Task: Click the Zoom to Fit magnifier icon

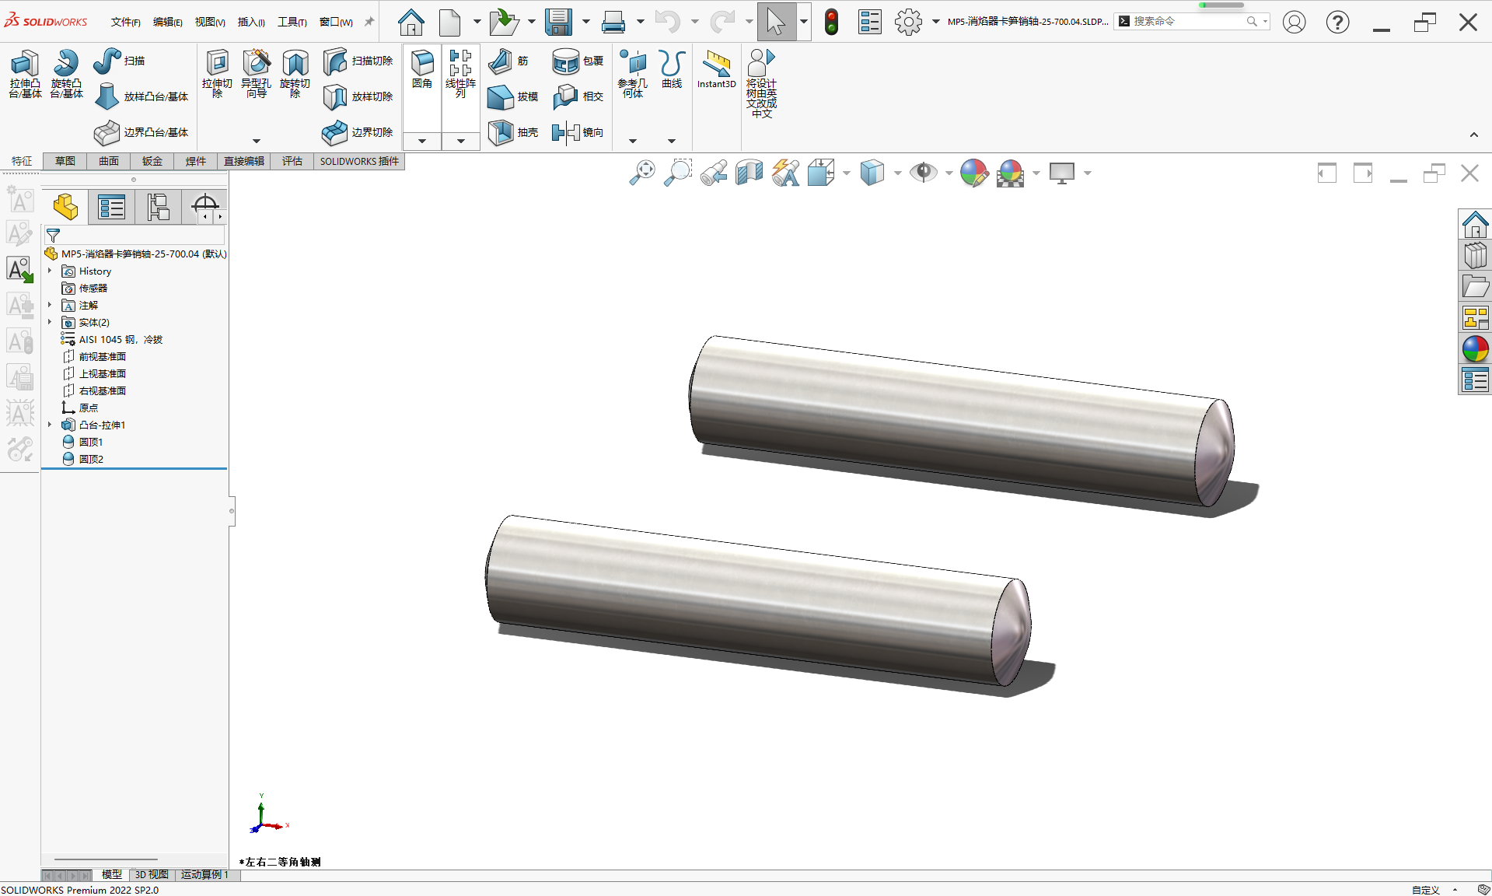Action: (642, 173)
